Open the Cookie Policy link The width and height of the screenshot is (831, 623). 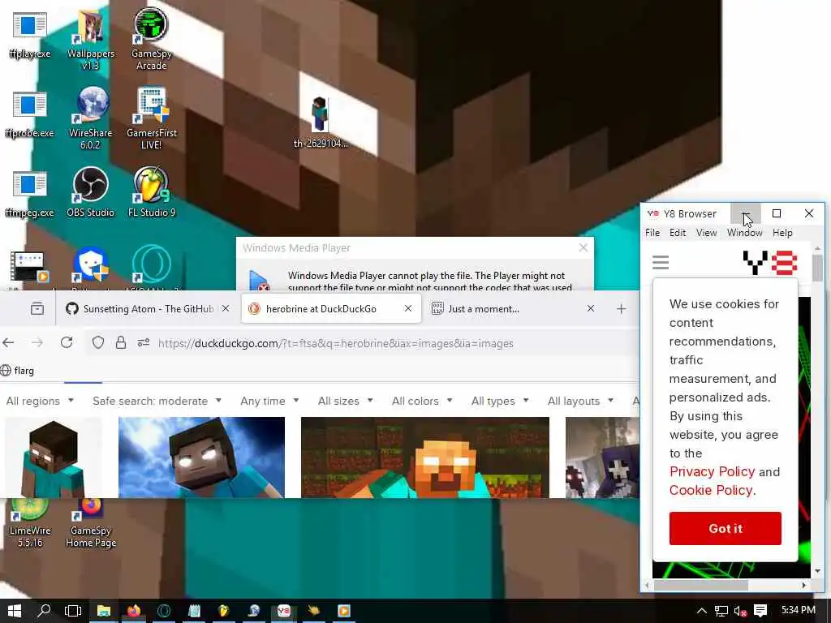[x=711, y=490]
